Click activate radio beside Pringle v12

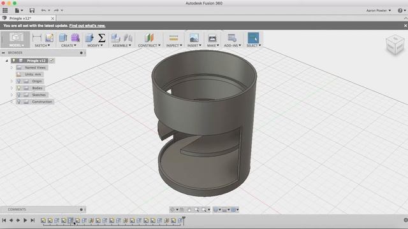(52, 60)
